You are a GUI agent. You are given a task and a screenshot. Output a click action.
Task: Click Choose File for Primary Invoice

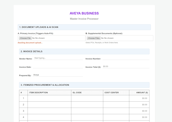coord(25,38)
